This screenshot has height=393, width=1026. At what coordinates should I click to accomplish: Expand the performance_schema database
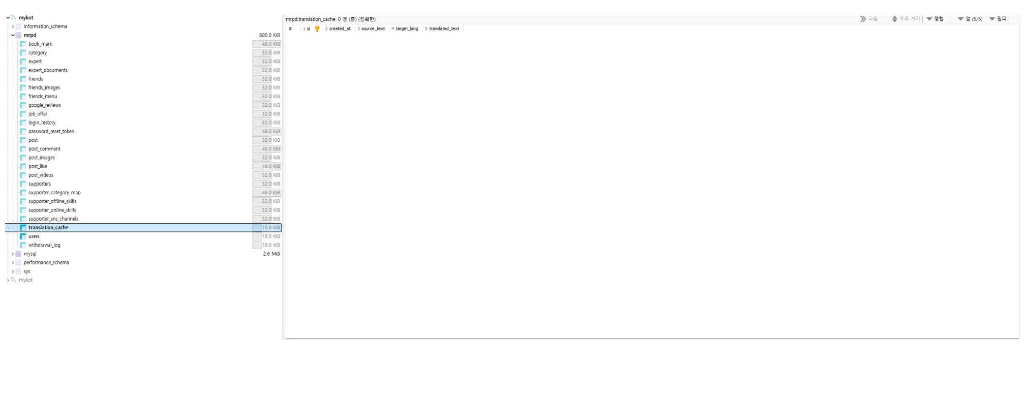coord(13,263)
